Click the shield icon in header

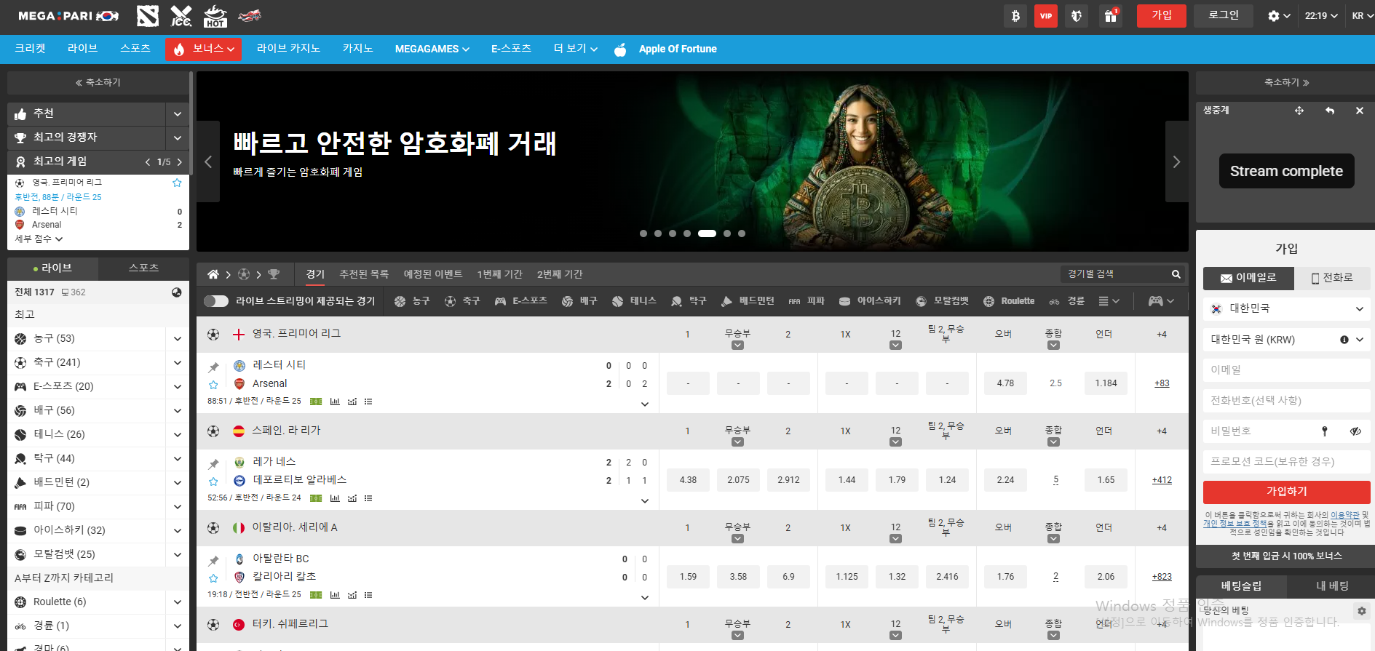pos(1077,16)
